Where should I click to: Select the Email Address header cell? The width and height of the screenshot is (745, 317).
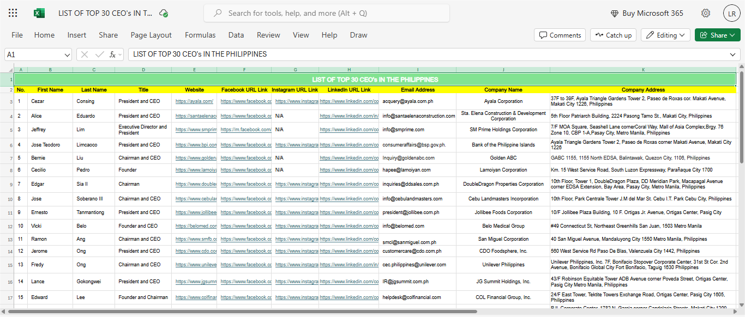tap(418, 89)
